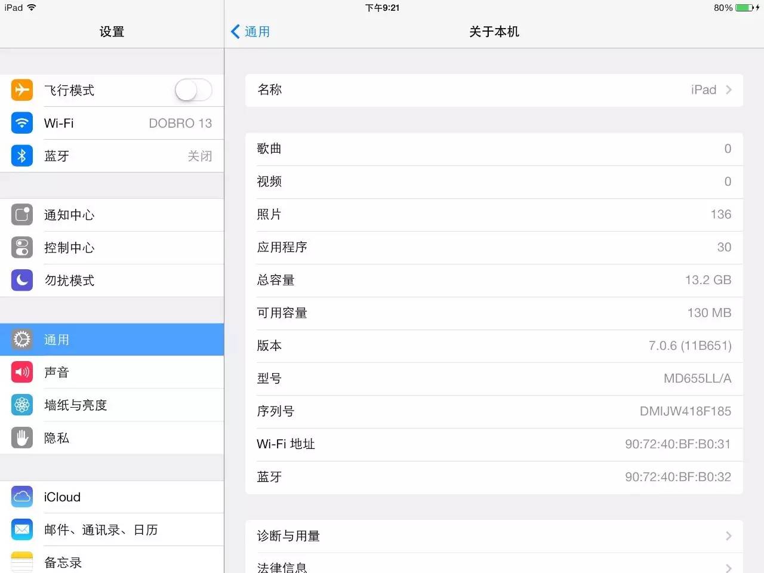Tap Bluetooth address 90:72:40:BF:B0:32
Viewport: 764px width, 573px height.
677,477
